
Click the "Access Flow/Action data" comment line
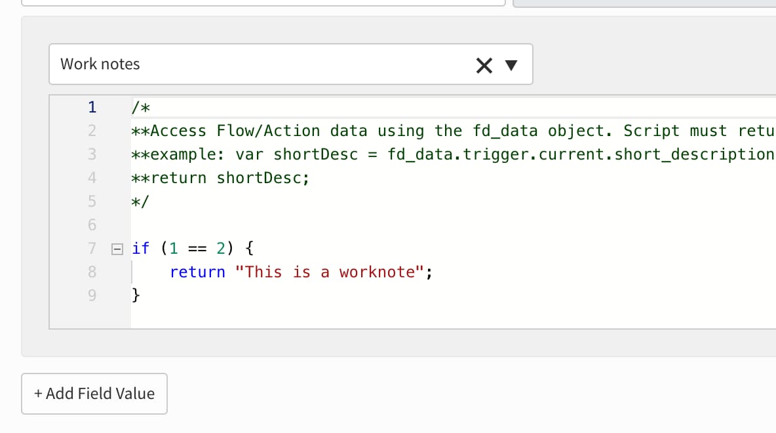click(236, 131)
